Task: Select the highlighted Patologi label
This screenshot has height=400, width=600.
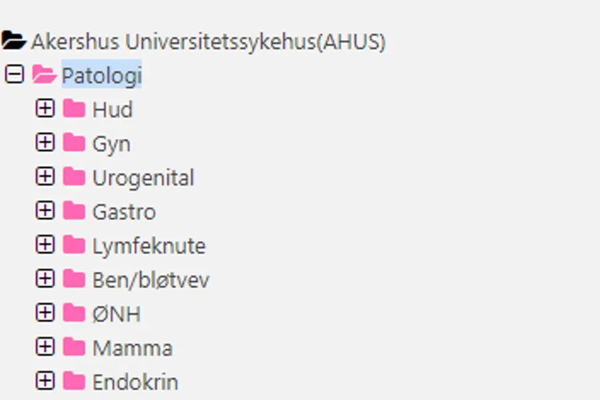Action: point(101,75)
